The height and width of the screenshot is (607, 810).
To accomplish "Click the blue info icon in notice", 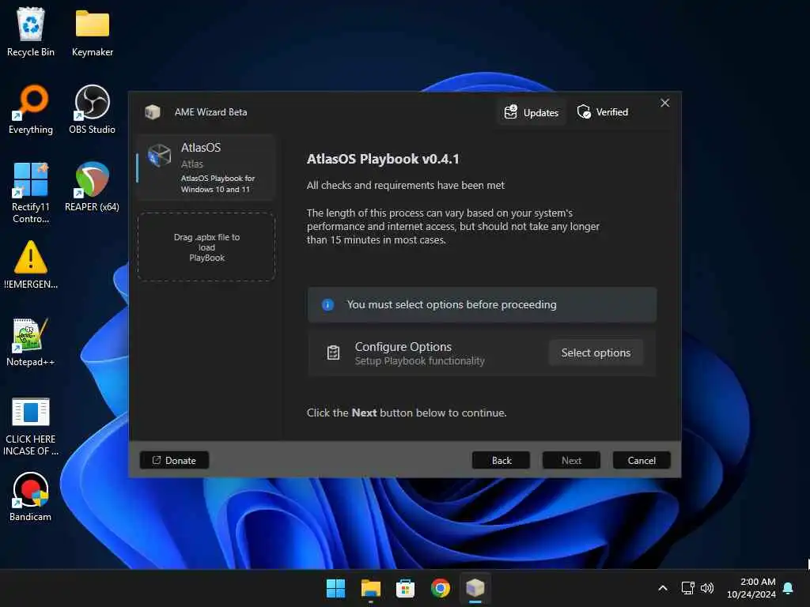I will click(x=327, y=305).
